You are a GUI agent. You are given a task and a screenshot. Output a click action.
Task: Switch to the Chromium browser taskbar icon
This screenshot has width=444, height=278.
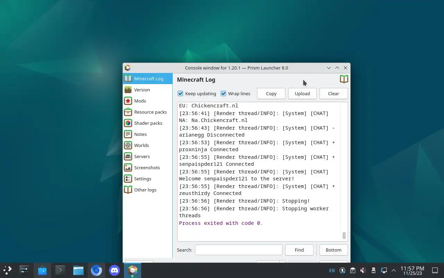[96, 270]
